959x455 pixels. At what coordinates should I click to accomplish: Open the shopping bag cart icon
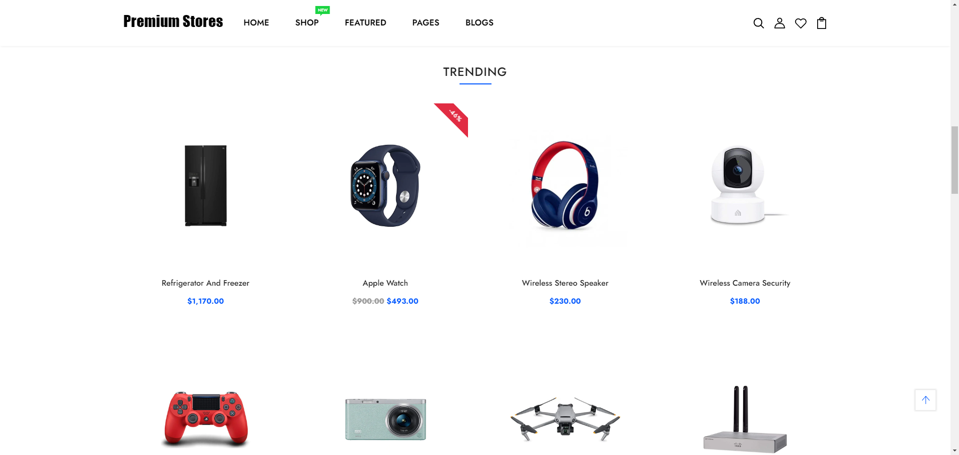tap(821, 23)
